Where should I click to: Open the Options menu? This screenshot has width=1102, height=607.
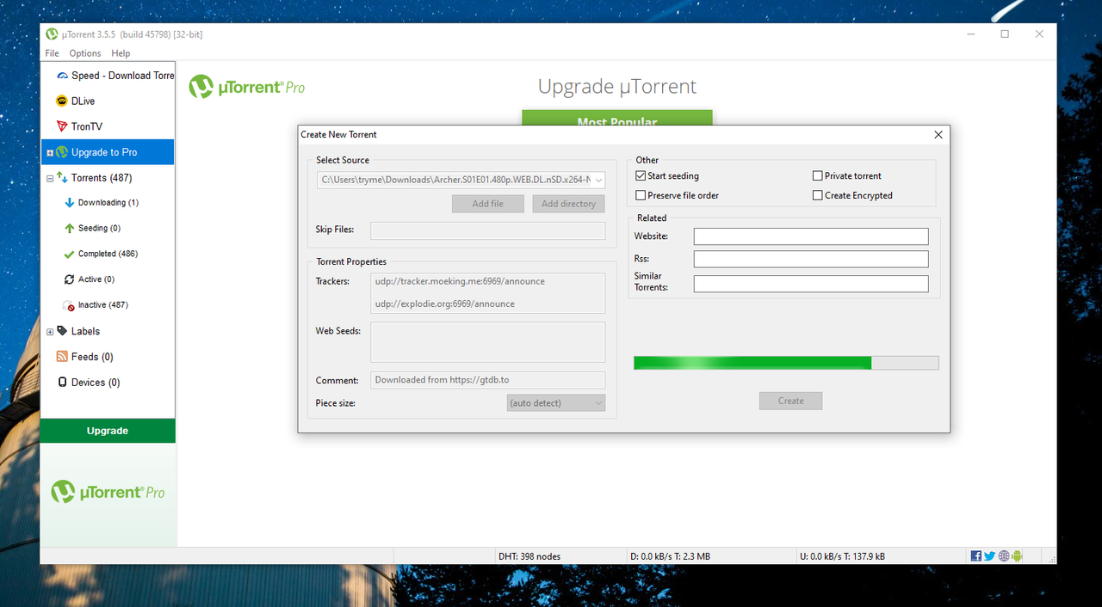tap(85, 53)
